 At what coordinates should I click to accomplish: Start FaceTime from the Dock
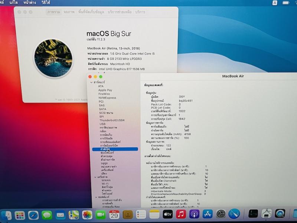[x=101, y=215]
